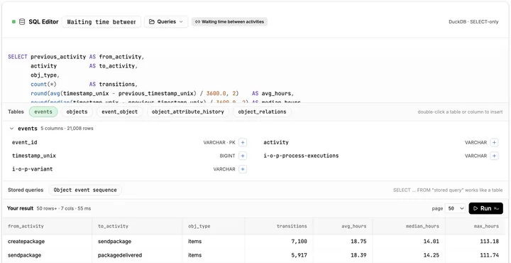Insert timestamp_unix column with its plus icon
Image resolution: width=511 pixels, height=263 pixels.
pyautogui.click(x=243, y=156)
